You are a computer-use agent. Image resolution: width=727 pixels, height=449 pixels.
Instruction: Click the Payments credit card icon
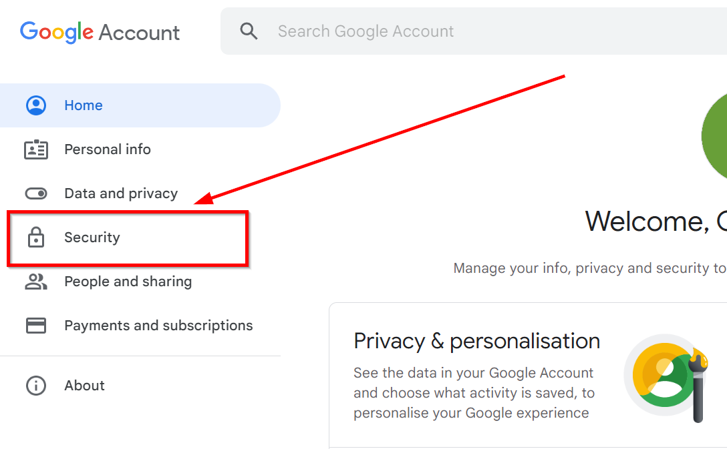[36, 326]
